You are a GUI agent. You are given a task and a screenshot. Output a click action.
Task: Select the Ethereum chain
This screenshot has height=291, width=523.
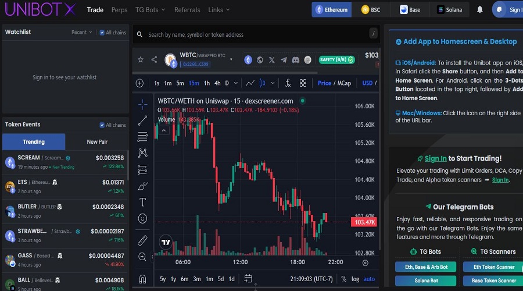pos(332,9)
